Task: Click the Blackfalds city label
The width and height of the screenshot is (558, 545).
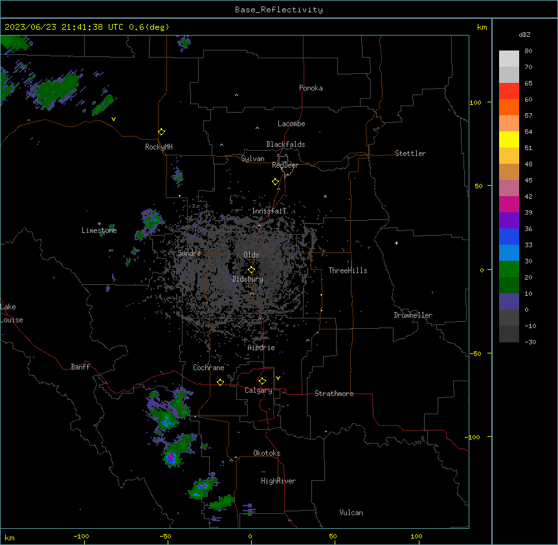Action: [285, 144]
